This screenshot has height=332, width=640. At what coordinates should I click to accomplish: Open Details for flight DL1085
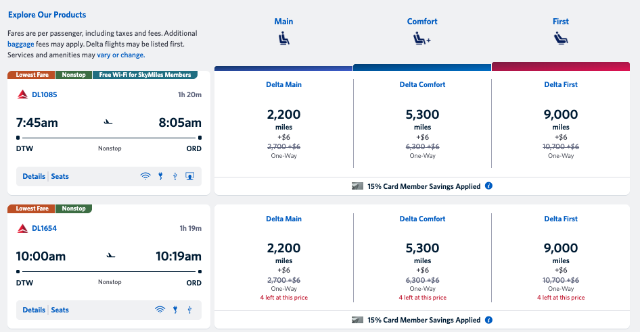pos(34,176)
